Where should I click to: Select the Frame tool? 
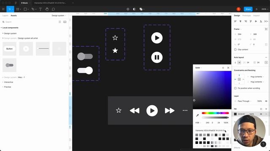18,9
